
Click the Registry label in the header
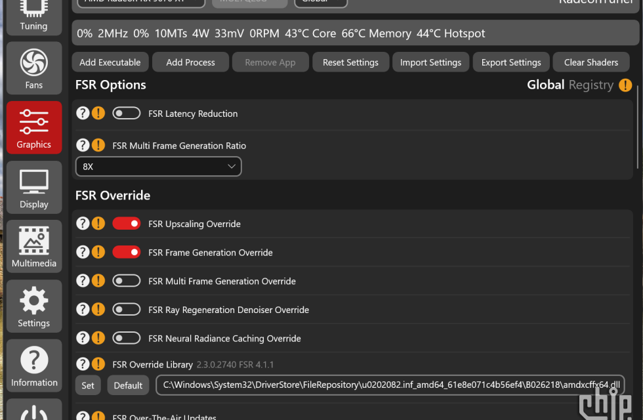click(x=591, y=85)
